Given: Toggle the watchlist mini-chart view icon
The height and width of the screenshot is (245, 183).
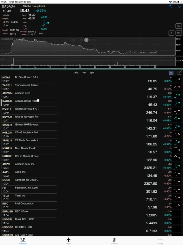Looking at the screenshot, I should (x=171, y=73).
